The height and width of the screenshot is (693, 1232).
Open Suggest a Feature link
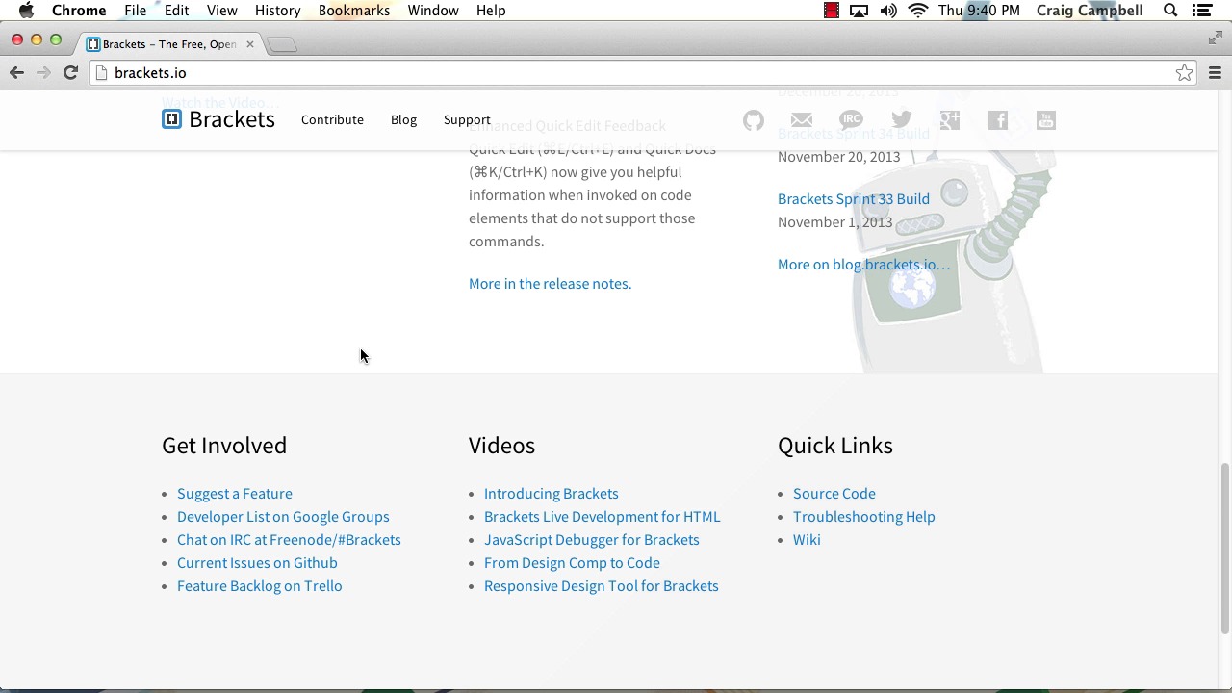click(235, 494)
